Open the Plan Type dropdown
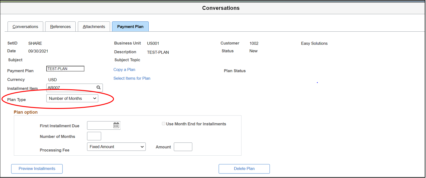This screenshot has height=178, width=426. pyautogui.click(x=72, y=98)
